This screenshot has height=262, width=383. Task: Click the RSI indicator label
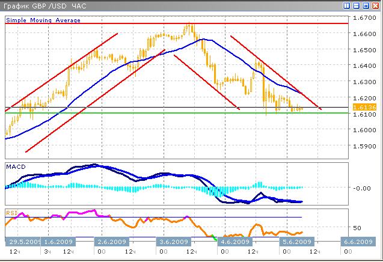[11, 212]
